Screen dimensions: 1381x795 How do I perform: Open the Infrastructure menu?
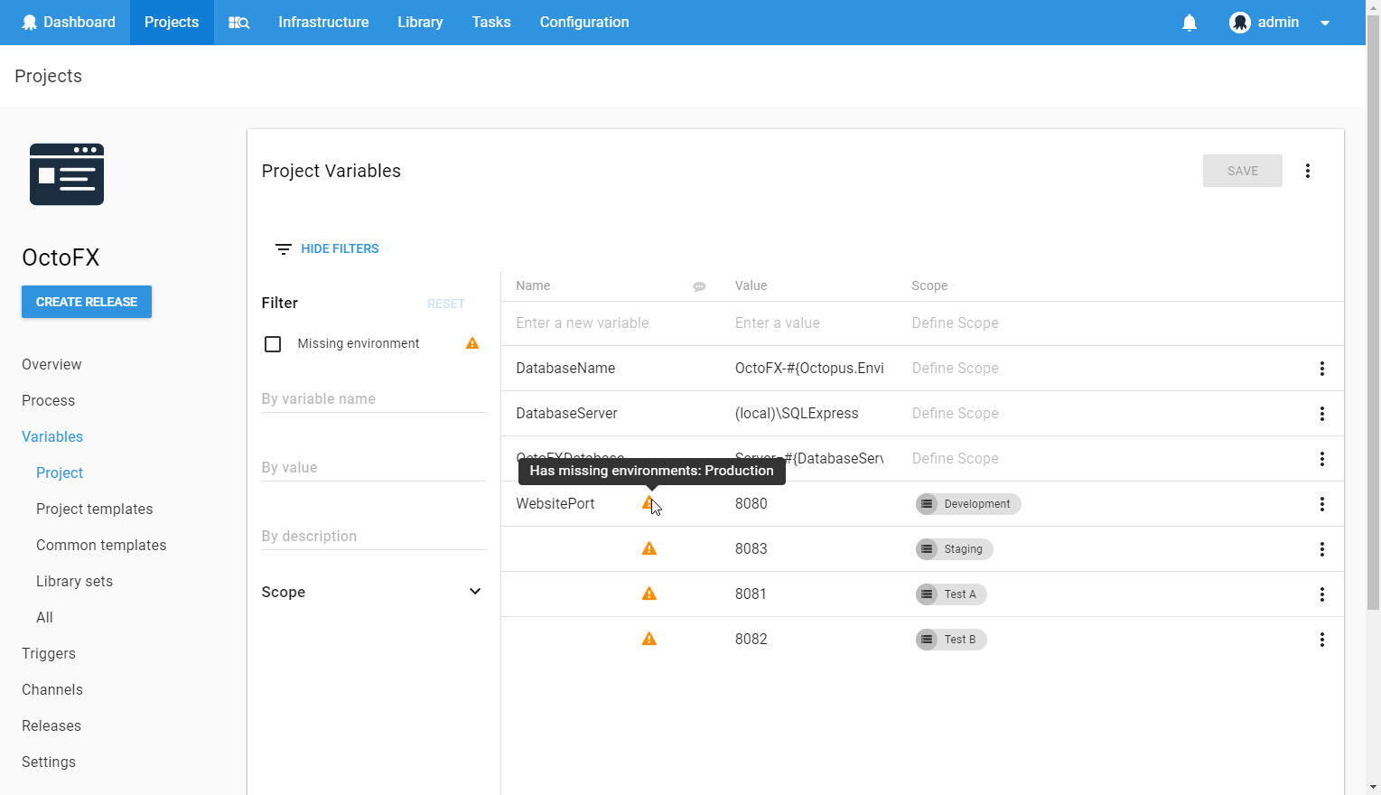(x=323, y=23)
